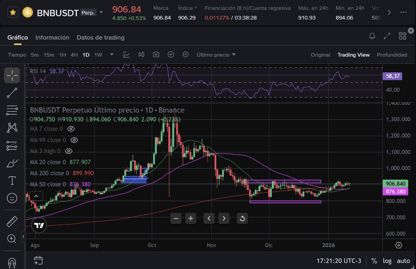The height and width of the screenshot is (269, 416).
Task: Open the measure ruler tool
Action: pos(12,222)
